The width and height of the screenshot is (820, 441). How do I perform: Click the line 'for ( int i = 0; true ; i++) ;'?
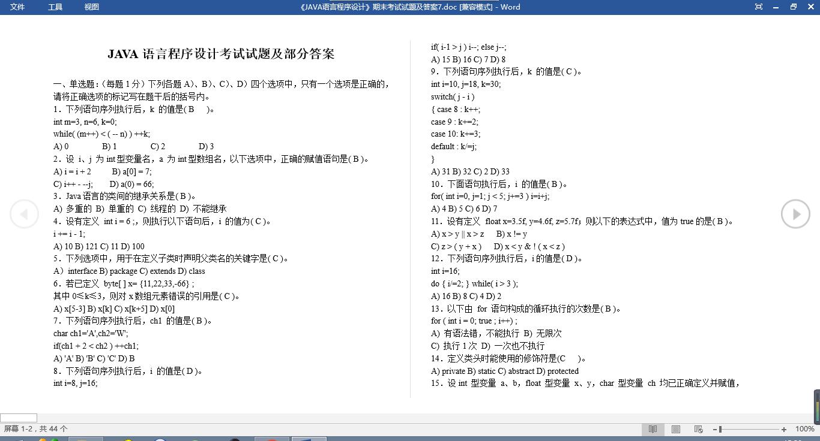[x=474, y=321]
